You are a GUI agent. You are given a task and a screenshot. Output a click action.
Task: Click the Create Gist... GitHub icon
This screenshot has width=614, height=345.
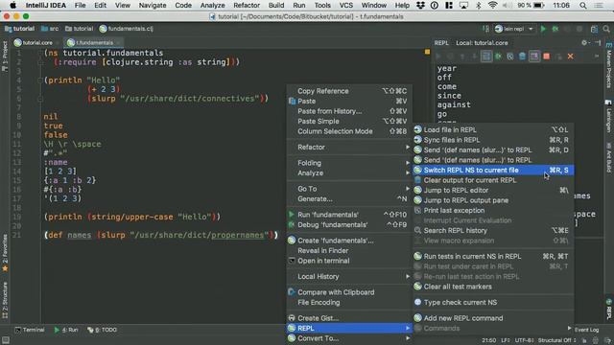click(x=292, y=318)
